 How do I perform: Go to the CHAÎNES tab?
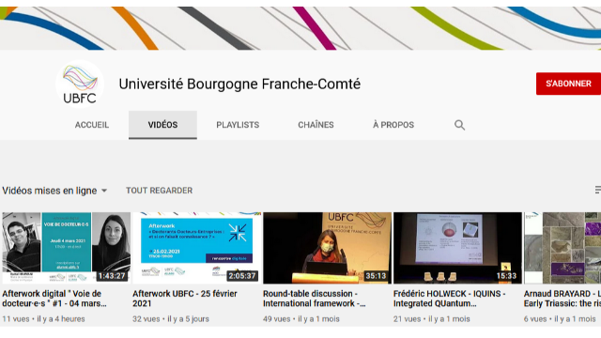316,125
